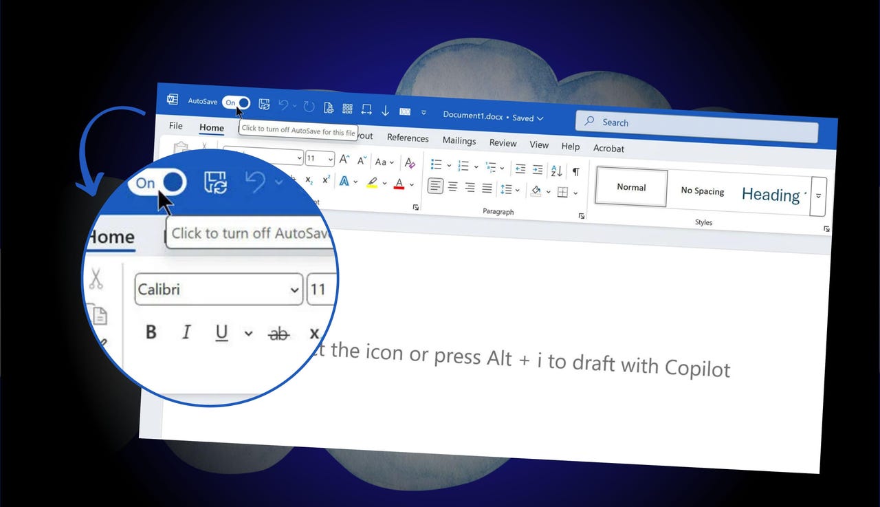Click the Shading paint bucket
Image resolution: width=880 pixels, height=507 pixels.
tap(536, 191)
